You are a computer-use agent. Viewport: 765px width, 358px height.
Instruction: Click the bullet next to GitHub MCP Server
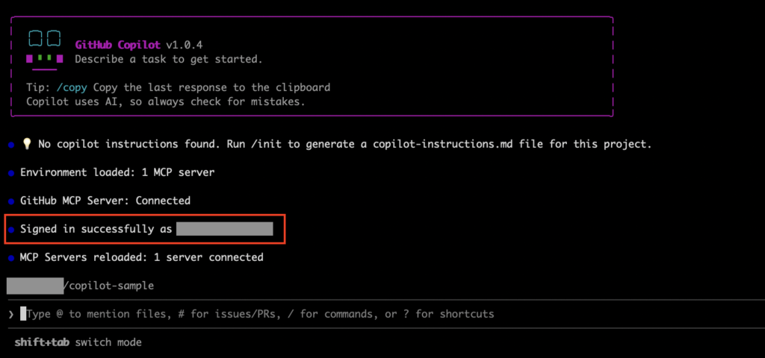11,201
